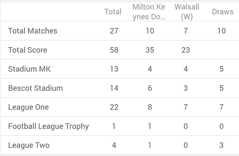Select Bescot Stadium total value 14

pyautogui.click(x=114, y=88)
